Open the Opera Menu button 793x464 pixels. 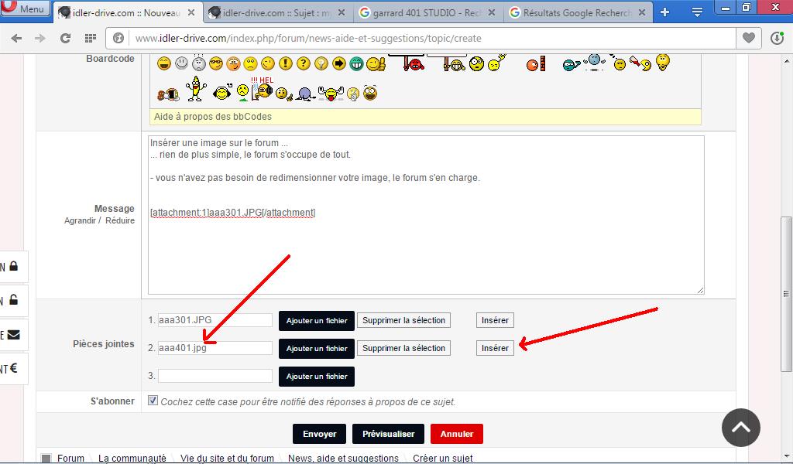[x=25, y=9]
